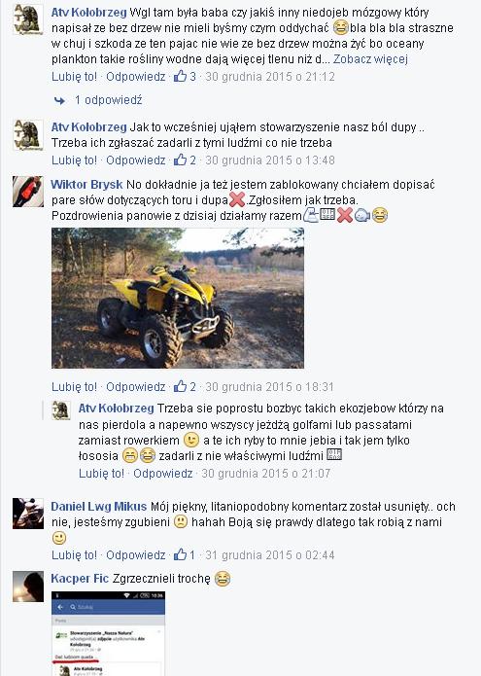The image size is (481, 676).
Task: Click thumbs-up icon showing 3 likes
Action: 180,76
